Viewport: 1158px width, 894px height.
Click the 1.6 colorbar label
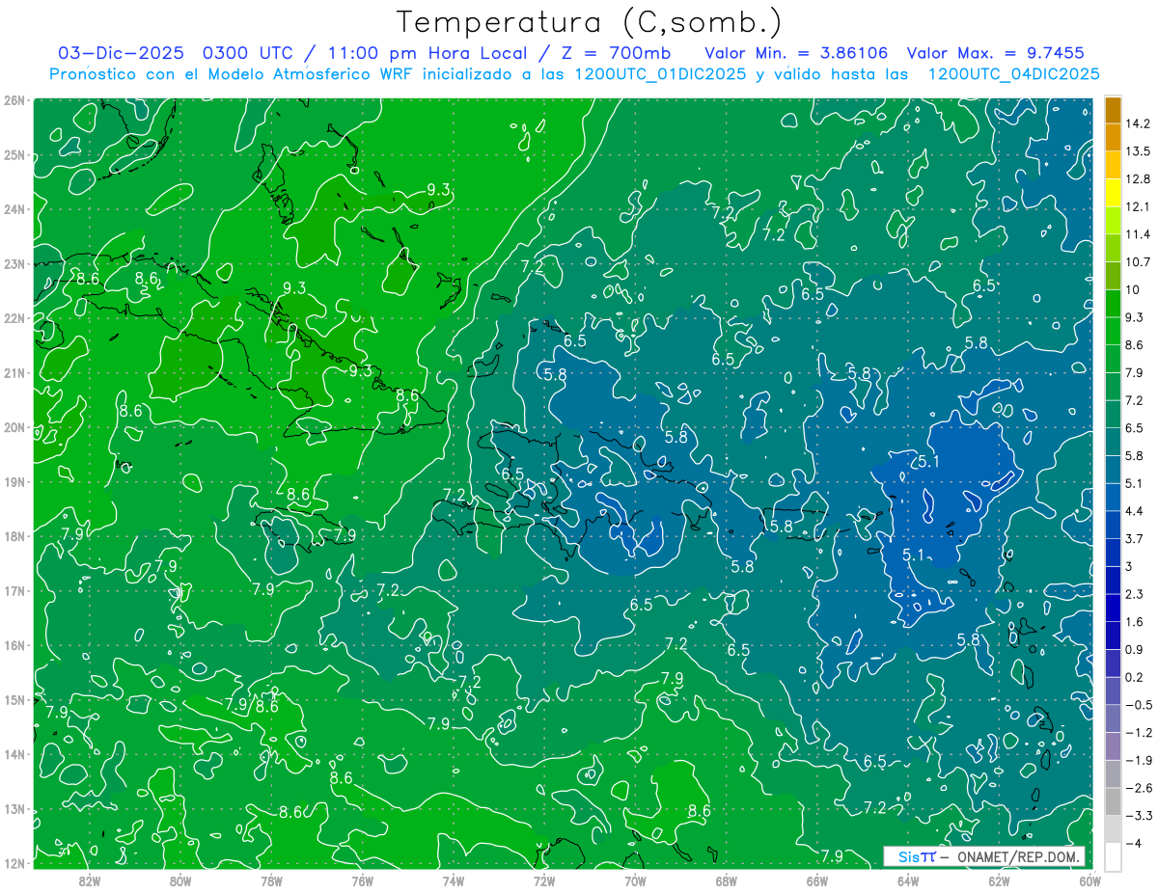tap(1134, 622)
